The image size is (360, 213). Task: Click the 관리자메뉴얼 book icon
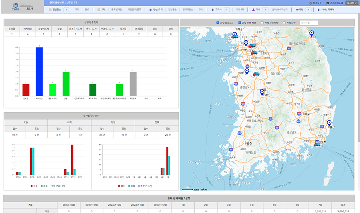[327, 3]
